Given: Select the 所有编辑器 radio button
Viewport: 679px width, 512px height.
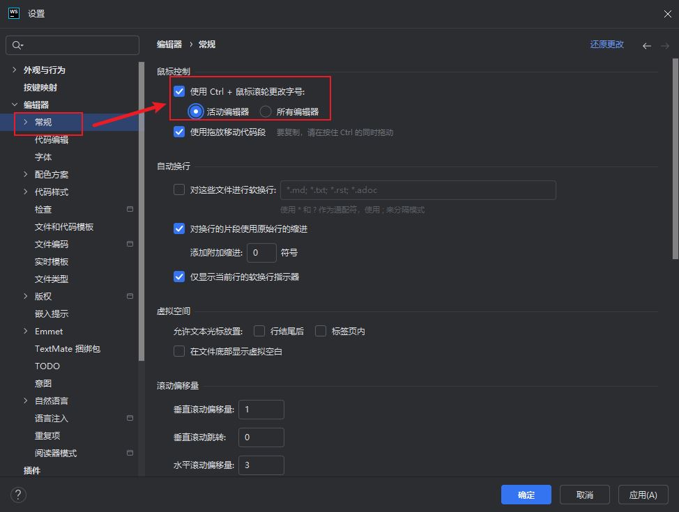Looking at the screenshot, I should click(265, 111).
